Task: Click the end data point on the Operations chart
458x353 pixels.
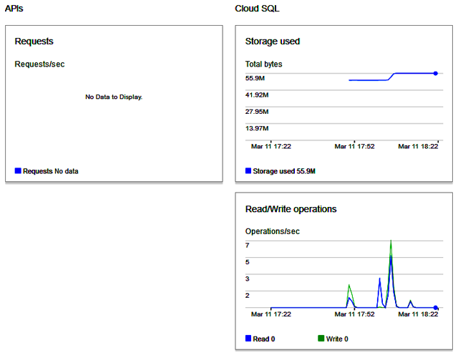Action: pyautogui.click(x=436, y=307)
